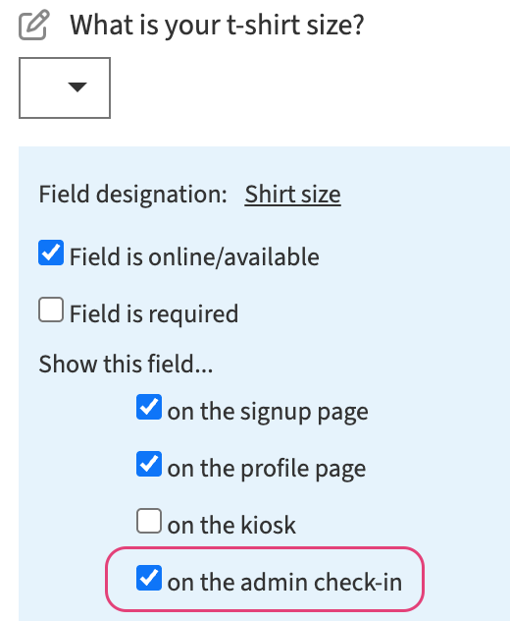Screen dimensions: 510x621
Task: Click the empty area inside the dropdown box
Action: [41, 87]
